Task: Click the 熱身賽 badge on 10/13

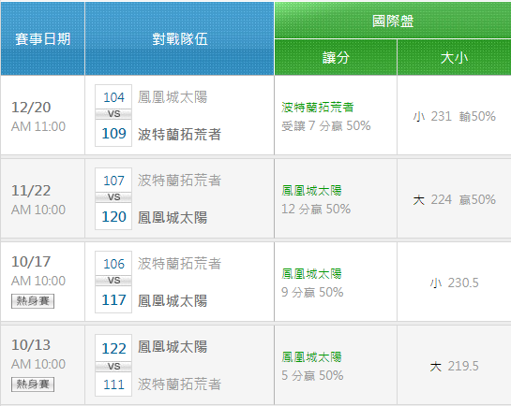Action: (x=33, y=384)
